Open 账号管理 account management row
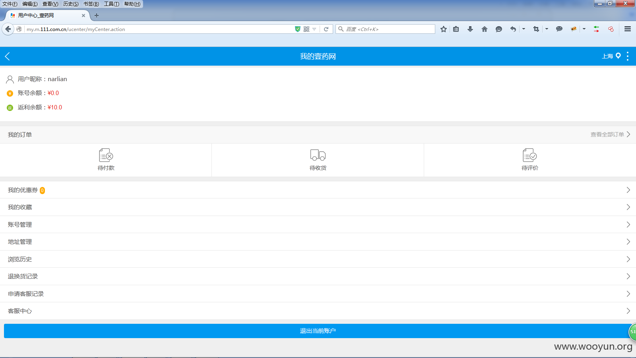This screenshot has height=358, width=636. [x=318, y=224]
